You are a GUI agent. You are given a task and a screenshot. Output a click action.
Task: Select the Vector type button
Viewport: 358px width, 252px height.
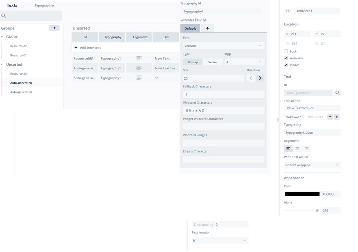[213, 62]
